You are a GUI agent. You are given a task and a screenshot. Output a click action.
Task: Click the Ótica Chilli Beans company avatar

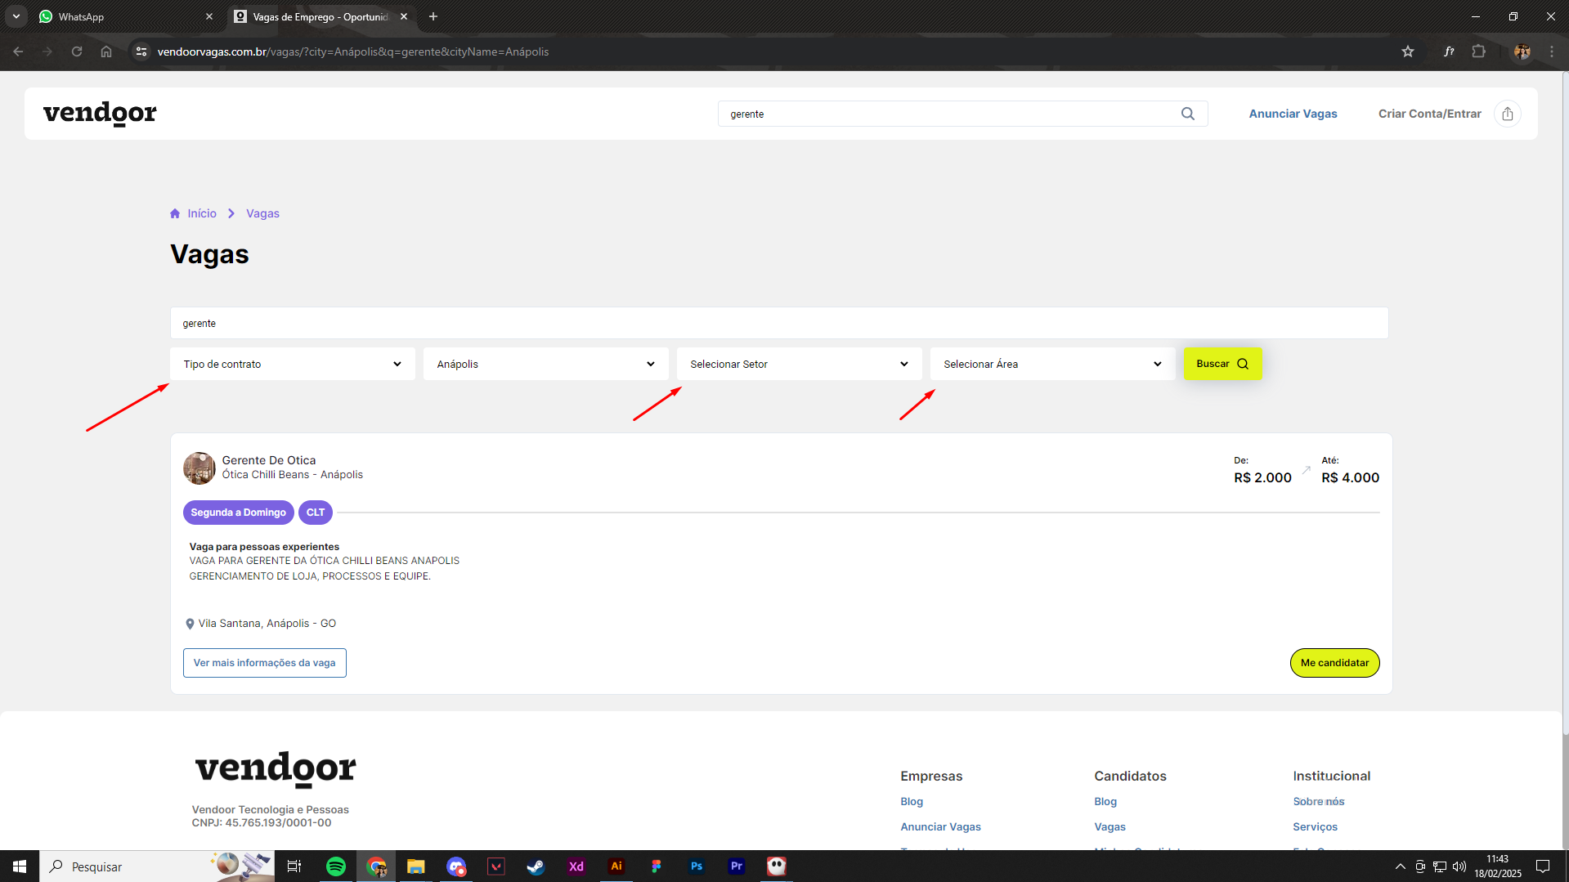pos(199,468)
